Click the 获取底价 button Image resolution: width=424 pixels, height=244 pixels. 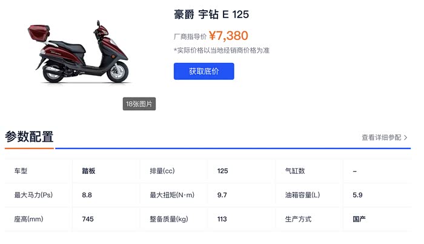pos(204,71)
